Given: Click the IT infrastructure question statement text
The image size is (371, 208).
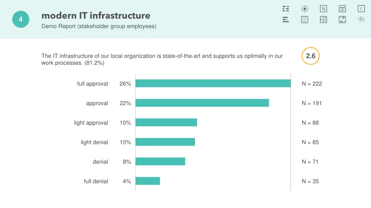Looking at the screenshot, I should 162,59.
